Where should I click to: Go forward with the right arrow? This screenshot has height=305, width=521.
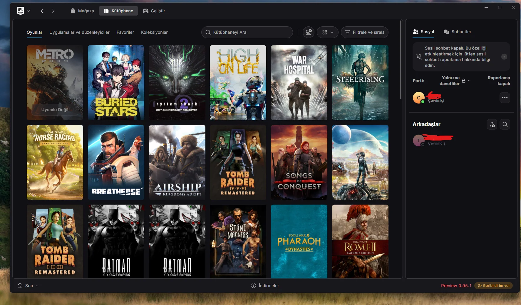point(53,11)
